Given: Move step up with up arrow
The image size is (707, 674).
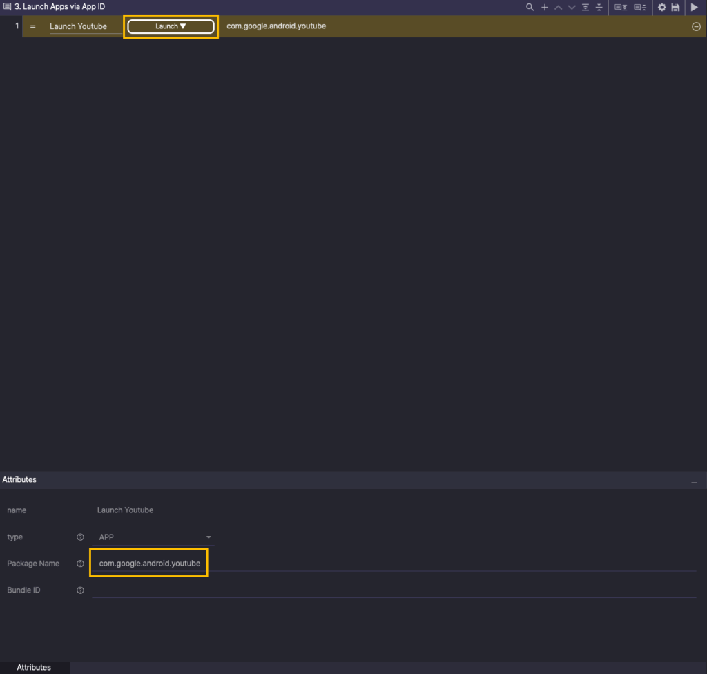Looking at the screenshot, I should pyautogui.click(x=559, y=7).
